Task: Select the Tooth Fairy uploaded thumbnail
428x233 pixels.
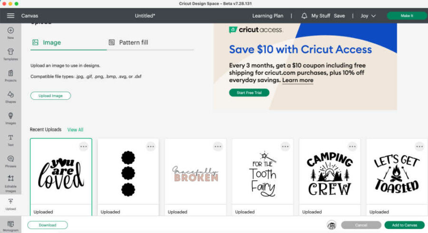Action: [x=263, y=173]
